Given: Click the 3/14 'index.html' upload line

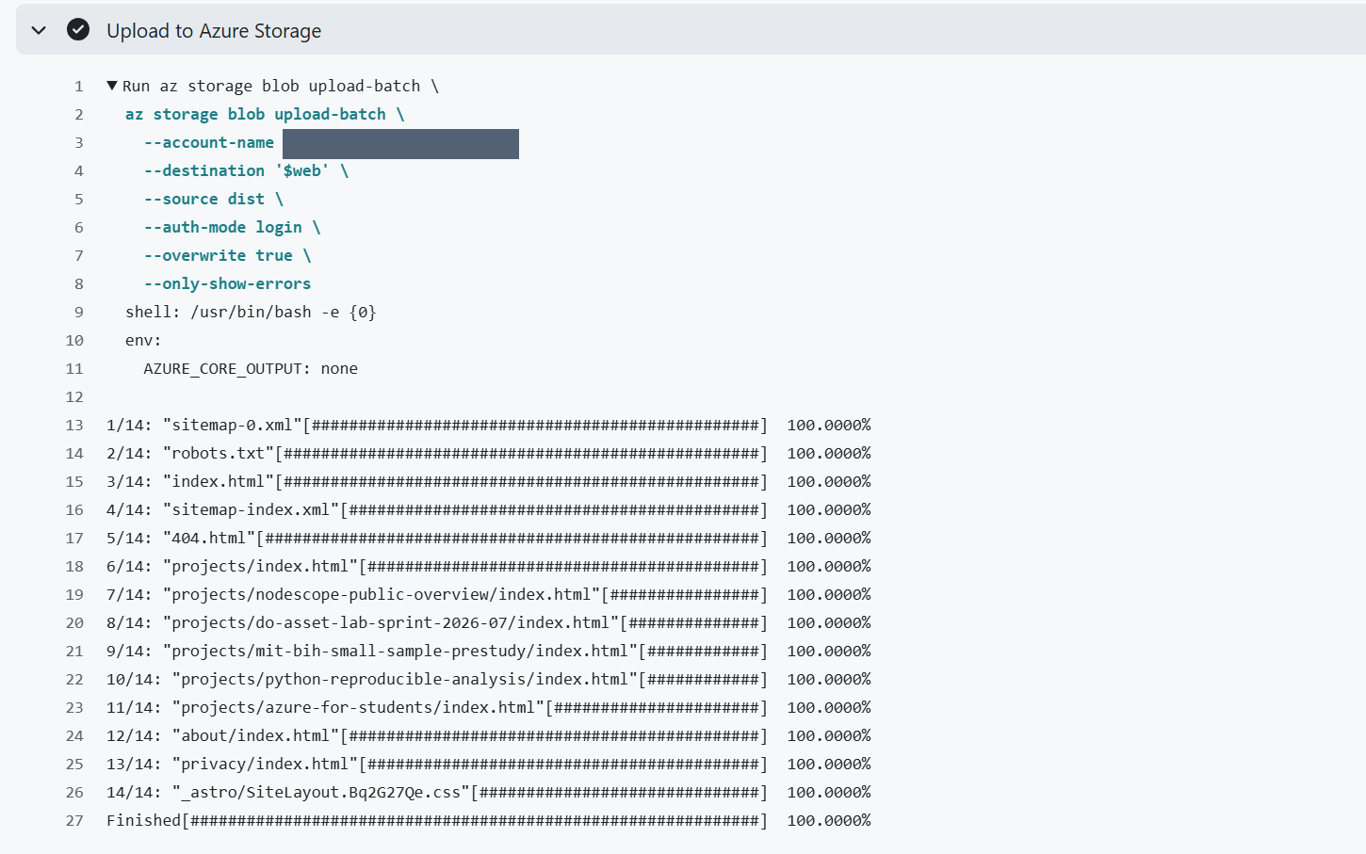Looking at the screenshot, I should pos(489,481).
